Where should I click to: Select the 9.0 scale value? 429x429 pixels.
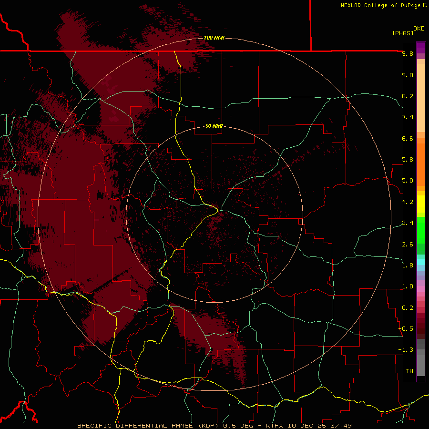click(408, 75)
